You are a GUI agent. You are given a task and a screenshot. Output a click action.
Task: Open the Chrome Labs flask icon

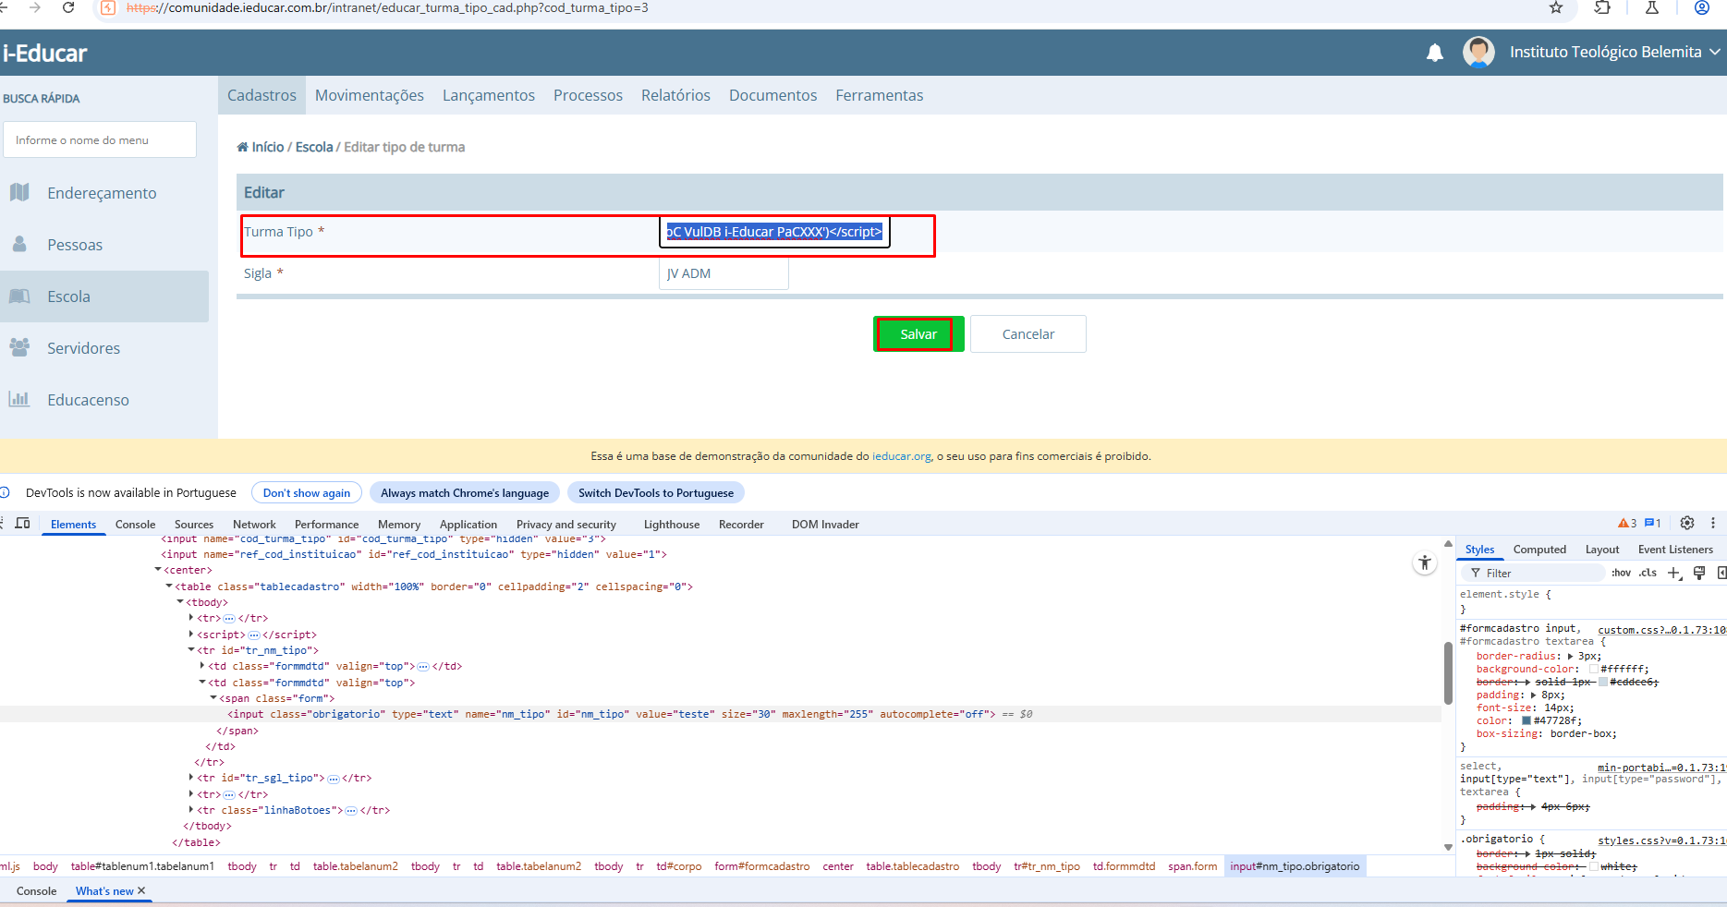tap(1652, 7)
